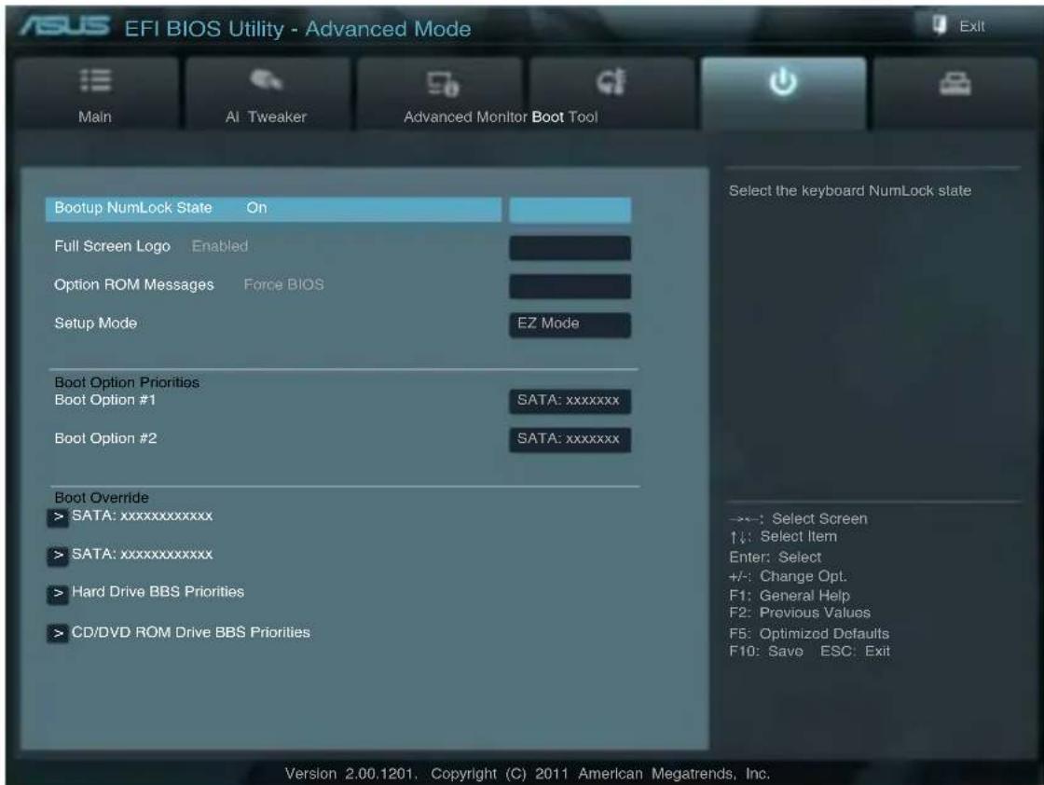Image resolution: width=1044 pixels, height=785 pixels.
Task: Toggle the Bootup NumLock State value box
Action: pos(570,210)
